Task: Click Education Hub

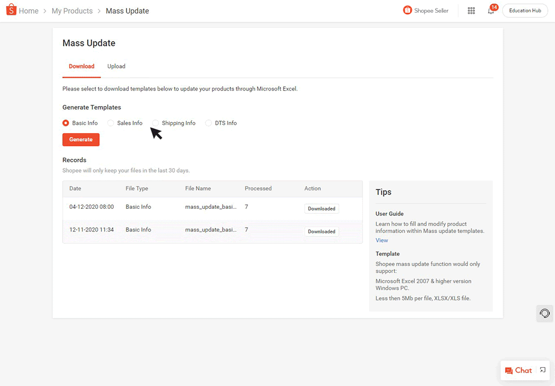Action: coord(524,10)
